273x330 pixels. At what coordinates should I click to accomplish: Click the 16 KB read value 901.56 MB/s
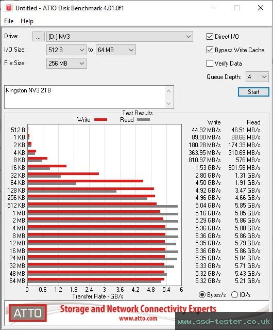244,168
